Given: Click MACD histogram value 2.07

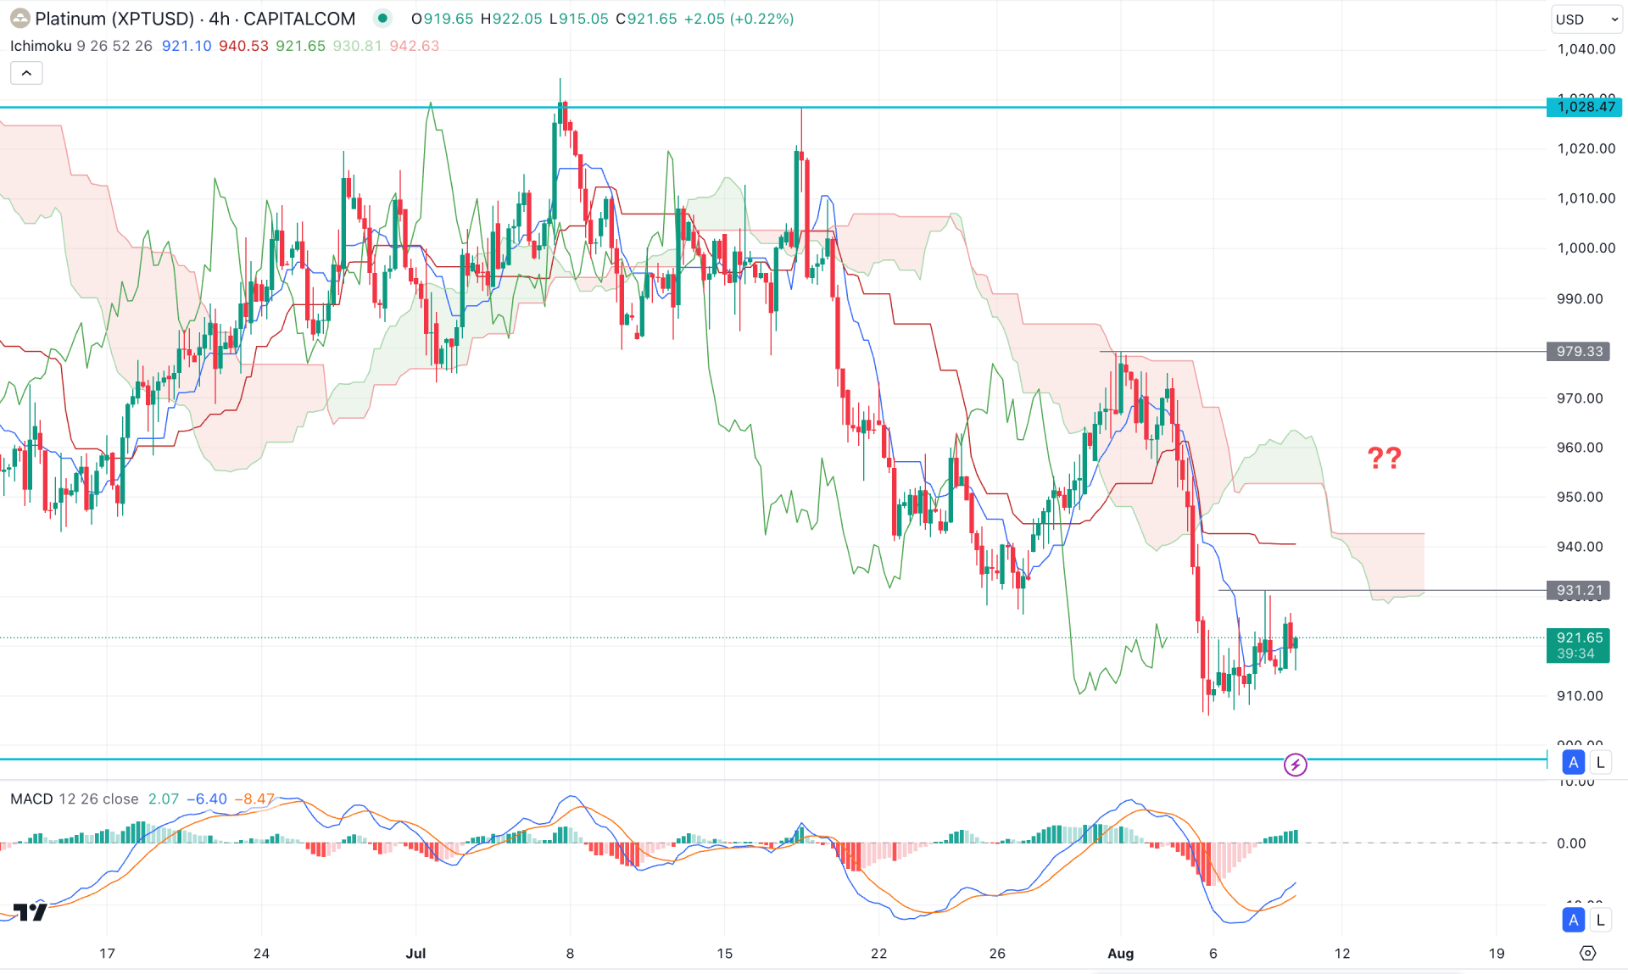Looking at the screenshot, I should pyautogui.click(x=164, y=799).
